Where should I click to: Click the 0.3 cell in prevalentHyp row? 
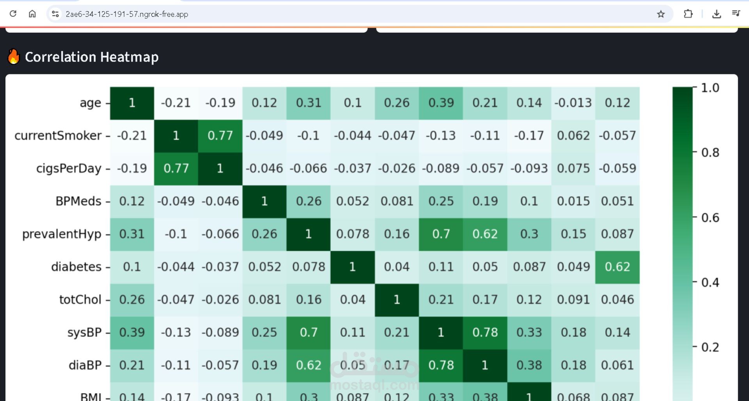(529, 234)
